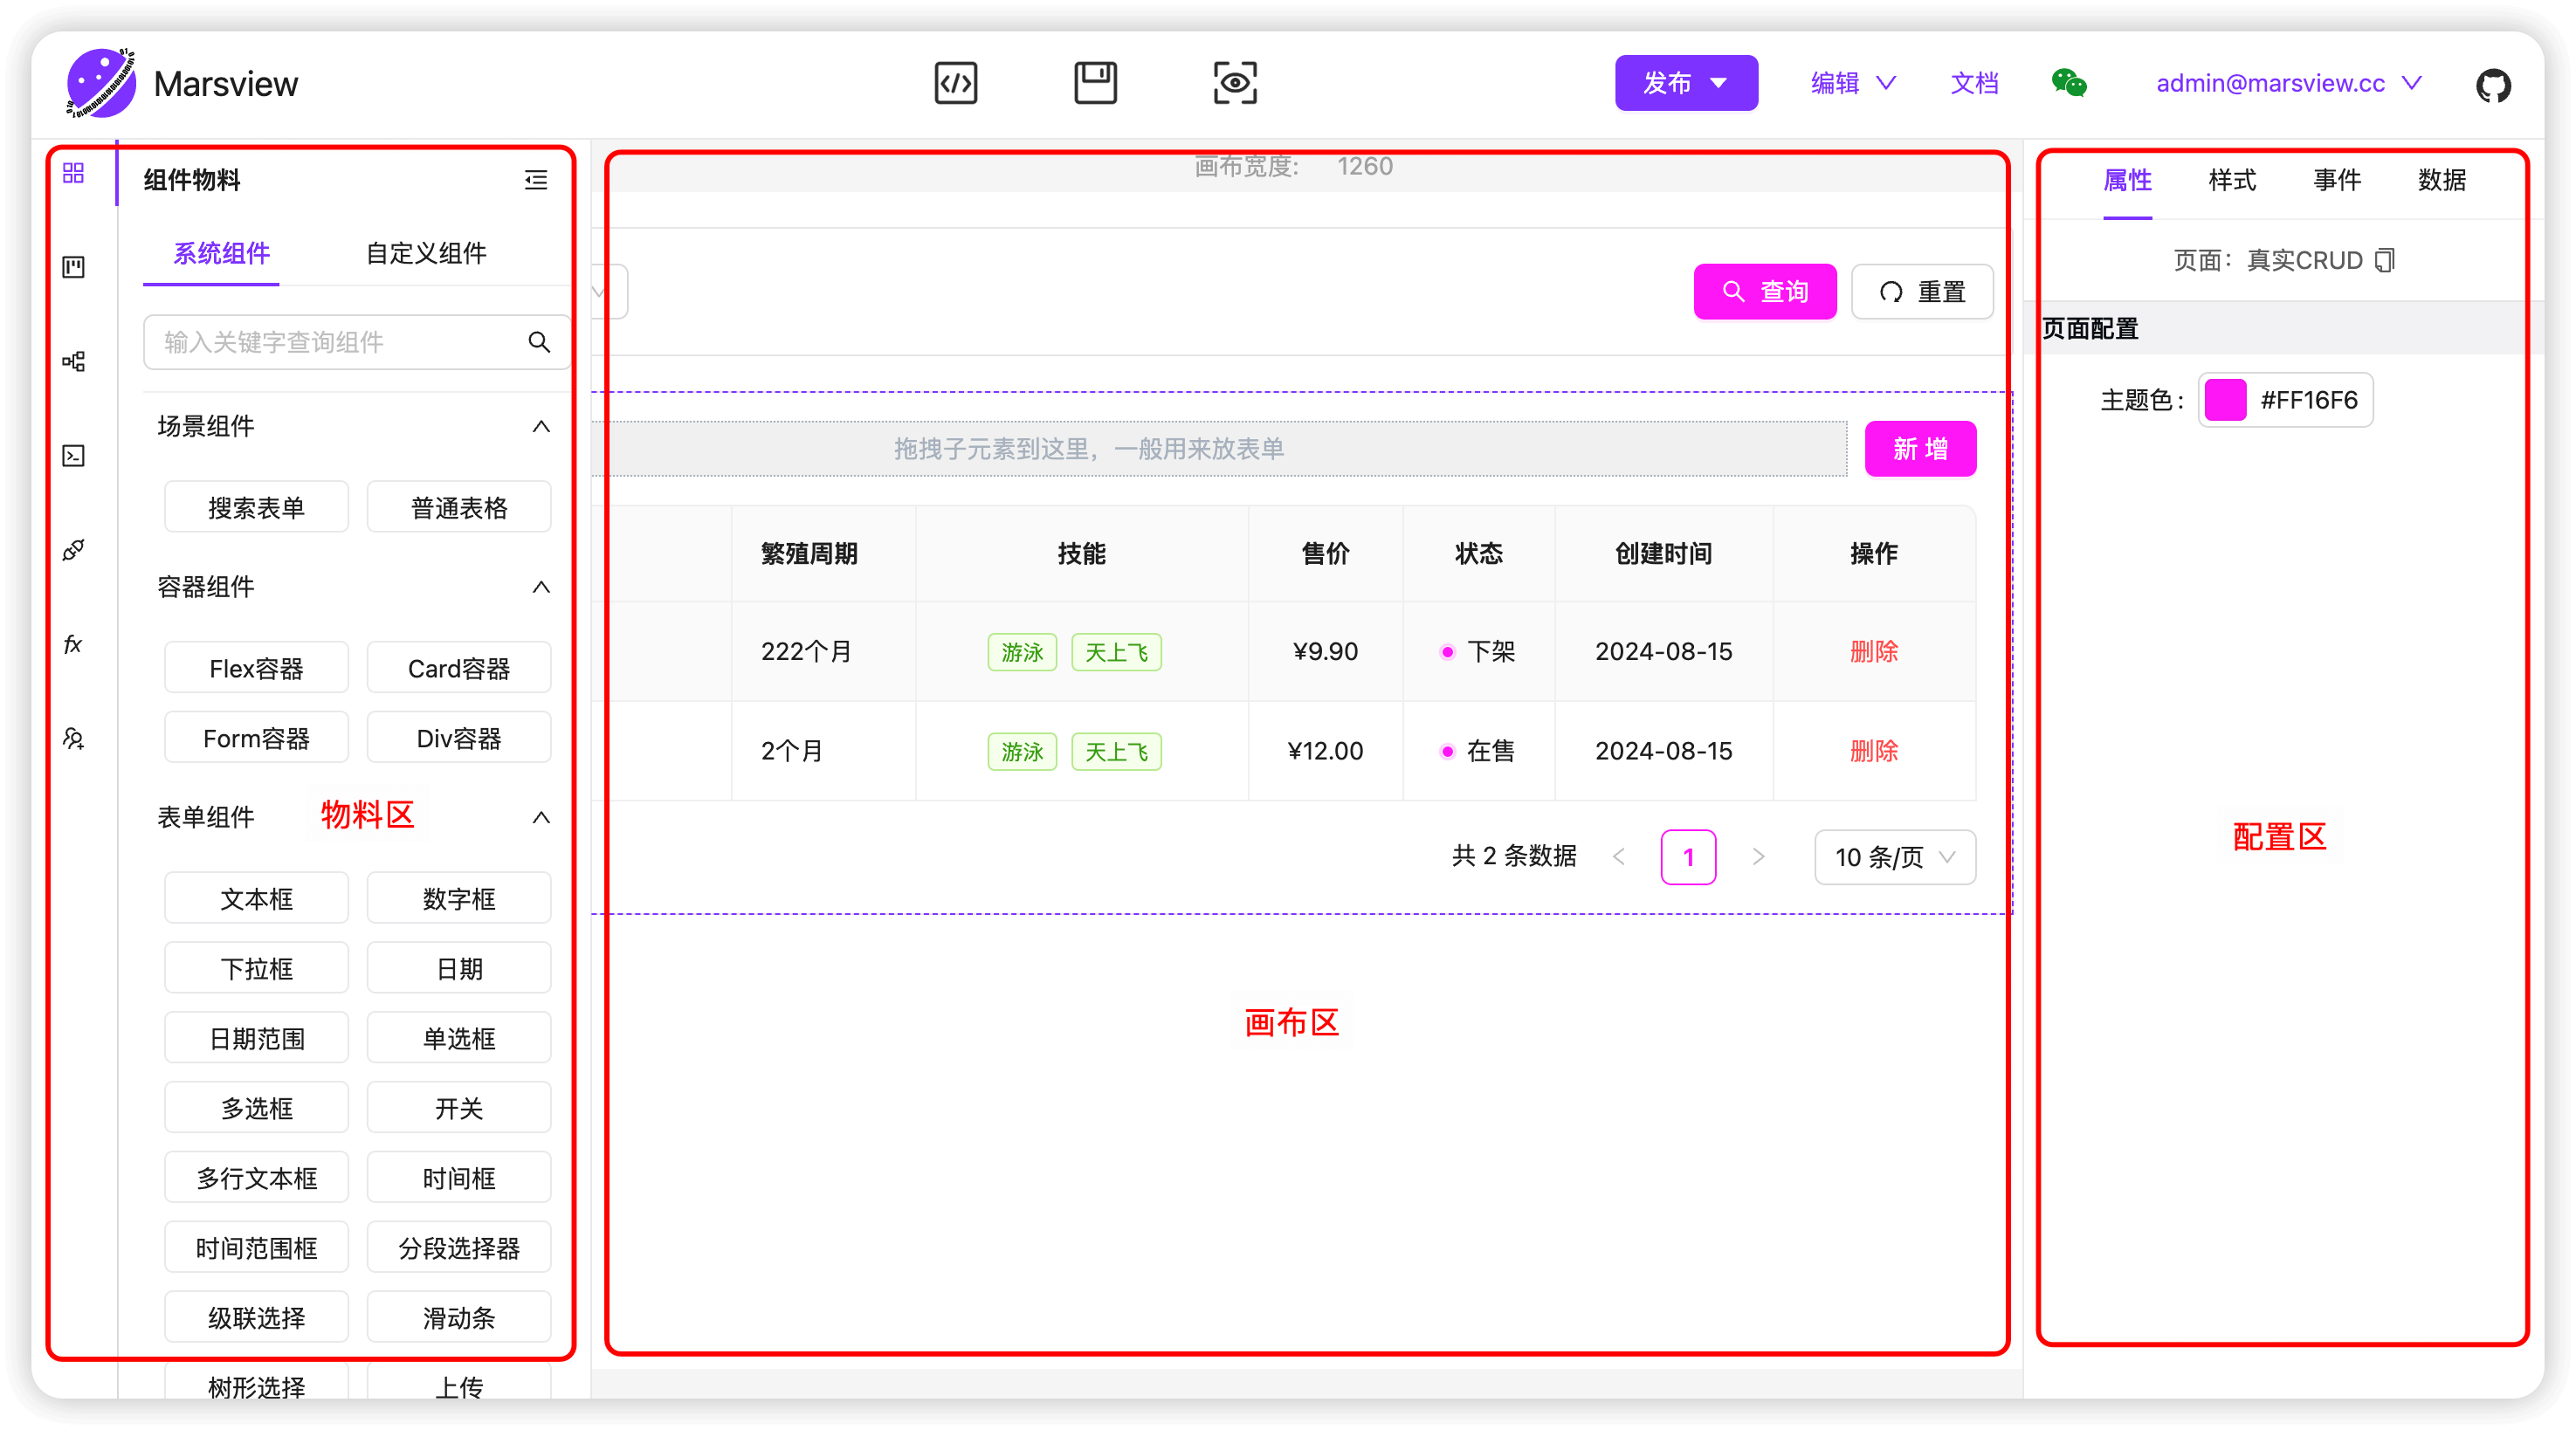This screenshot has height=1430, width=2576.
Task: Click the code editor icon in toolbar
Action: [x=960, y=83]
